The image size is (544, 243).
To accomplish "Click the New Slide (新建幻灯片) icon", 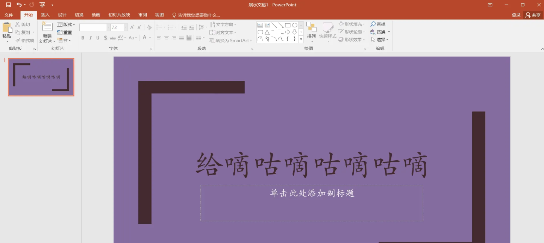I will (x=47, y=27).
